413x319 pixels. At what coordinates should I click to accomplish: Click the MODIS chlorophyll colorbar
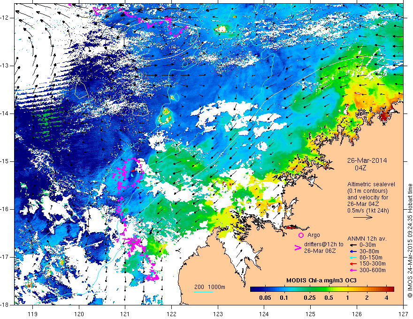coord(322,289)
